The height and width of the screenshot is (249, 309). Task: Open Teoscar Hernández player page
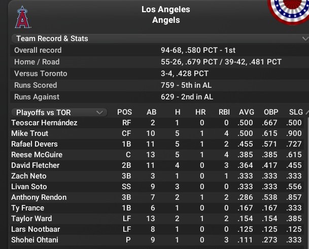(44, 123)
